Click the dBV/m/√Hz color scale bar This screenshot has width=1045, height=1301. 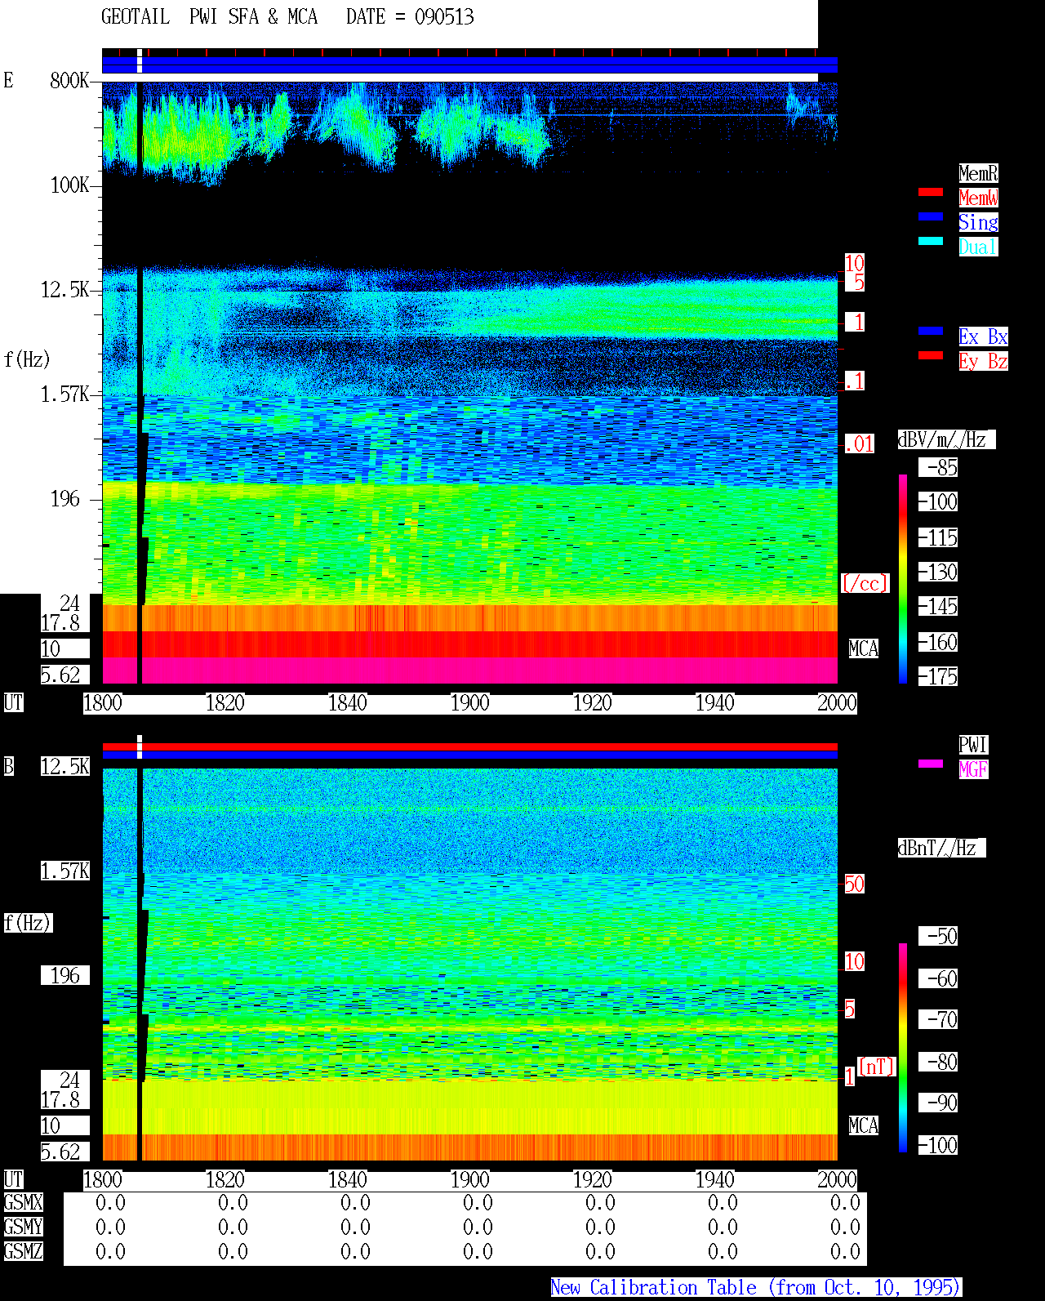[x=903, y=578]
